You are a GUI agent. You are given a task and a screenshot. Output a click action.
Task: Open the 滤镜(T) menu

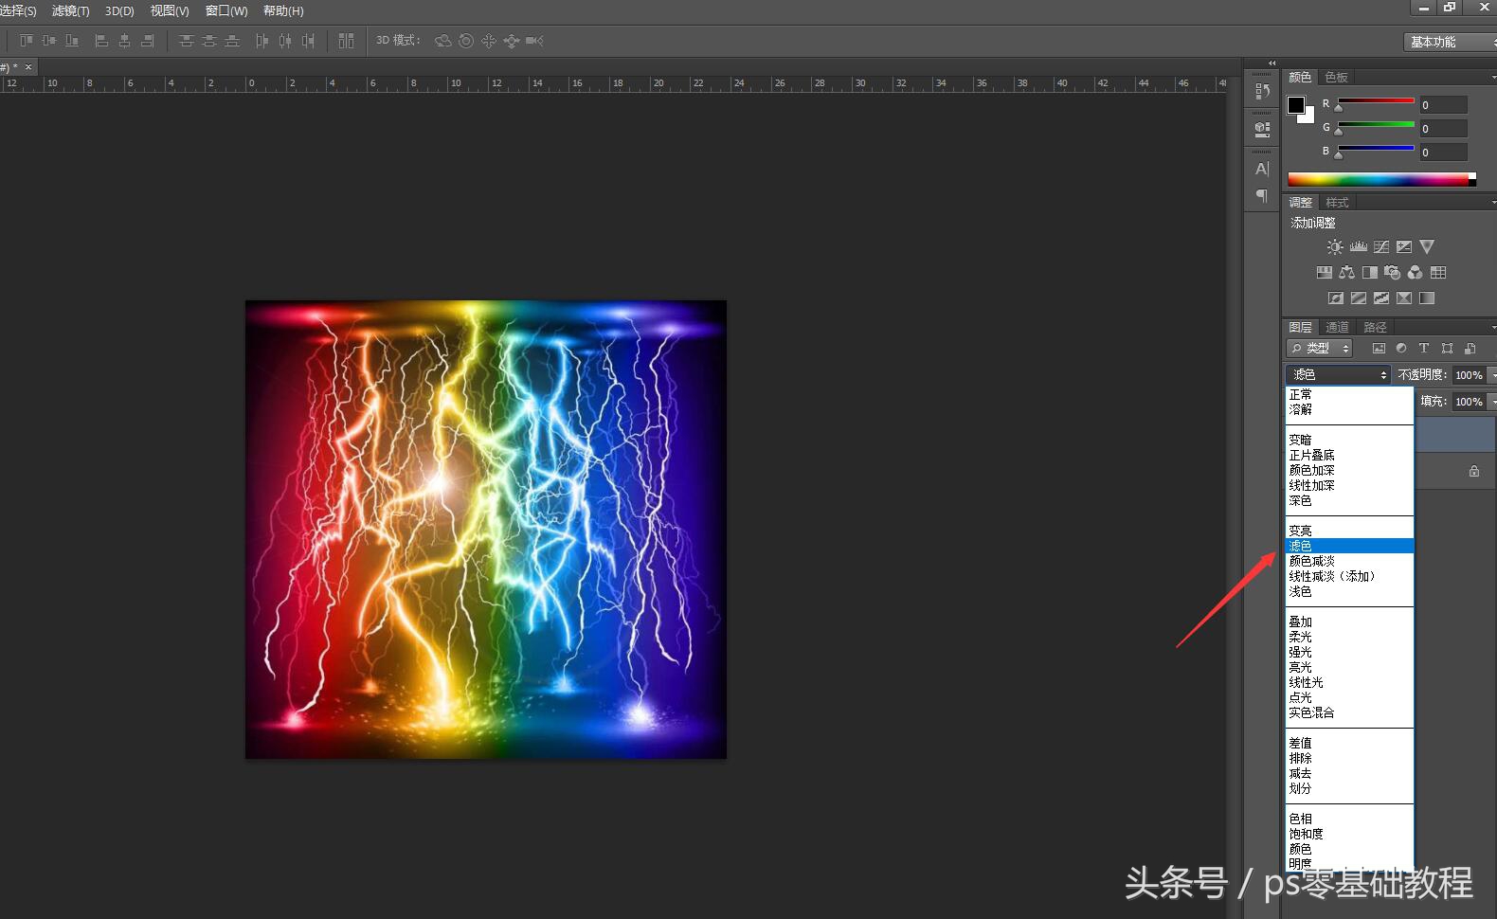pyautogui.click(x=70, y=11)
